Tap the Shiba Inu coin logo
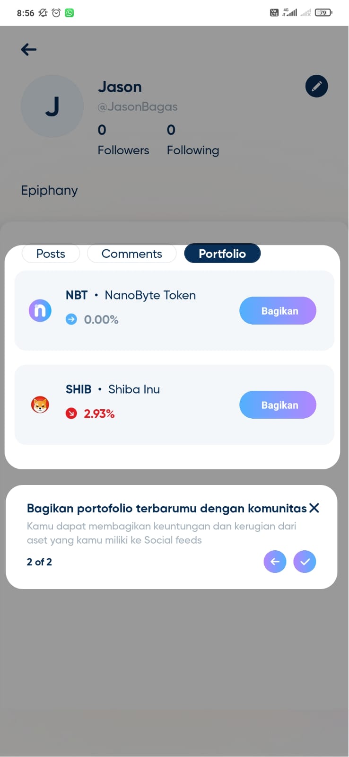 click(40, 405)
